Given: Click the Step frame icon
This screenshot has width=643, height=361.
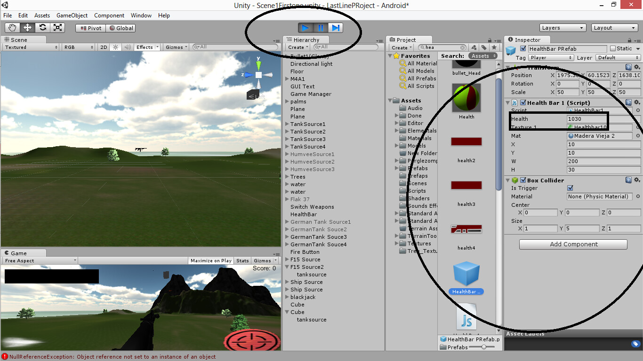Looking at the screenshot, I should (336, 28).
